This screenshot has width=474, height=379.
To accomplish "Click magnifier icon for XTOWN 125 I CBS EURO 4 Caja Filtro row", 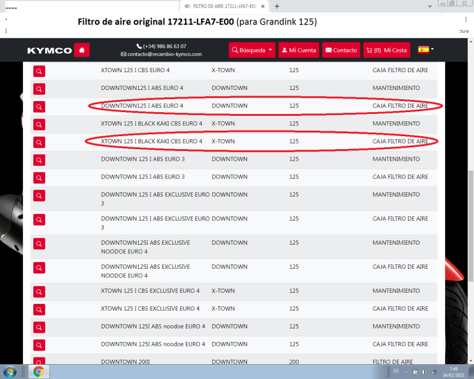I will (x=39, y=71).
